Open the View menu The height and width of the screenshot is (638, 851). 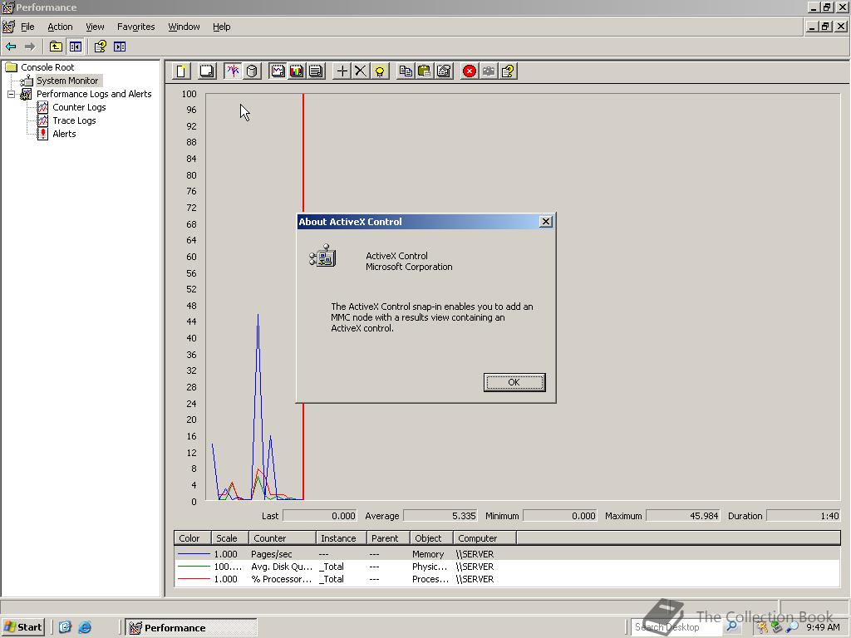pos(95,27)
